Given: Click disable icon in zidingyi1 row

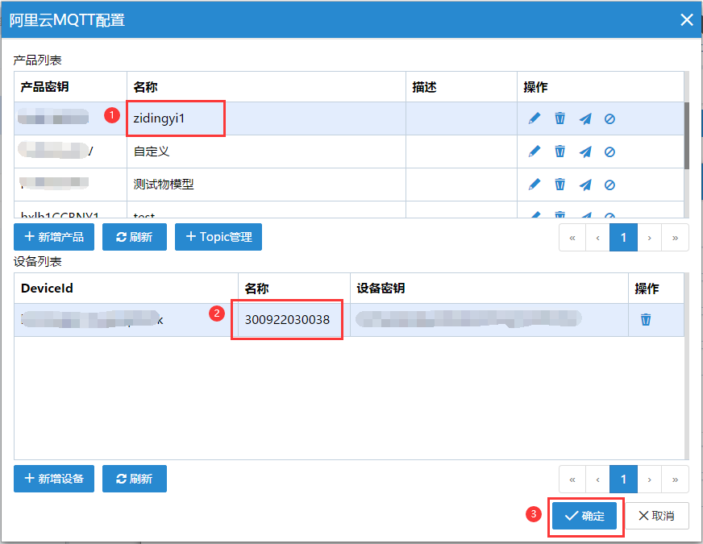Looking at the screenshot, I should click(x=610, y=118).
